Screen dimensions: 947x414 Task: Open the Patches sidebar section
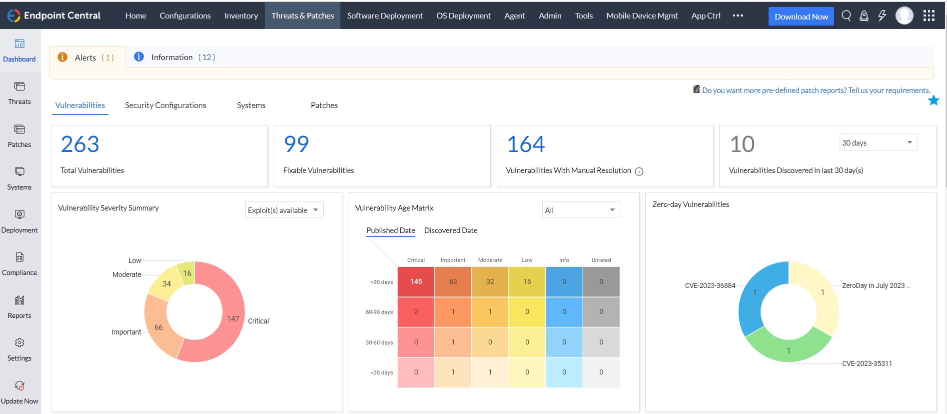19,136
